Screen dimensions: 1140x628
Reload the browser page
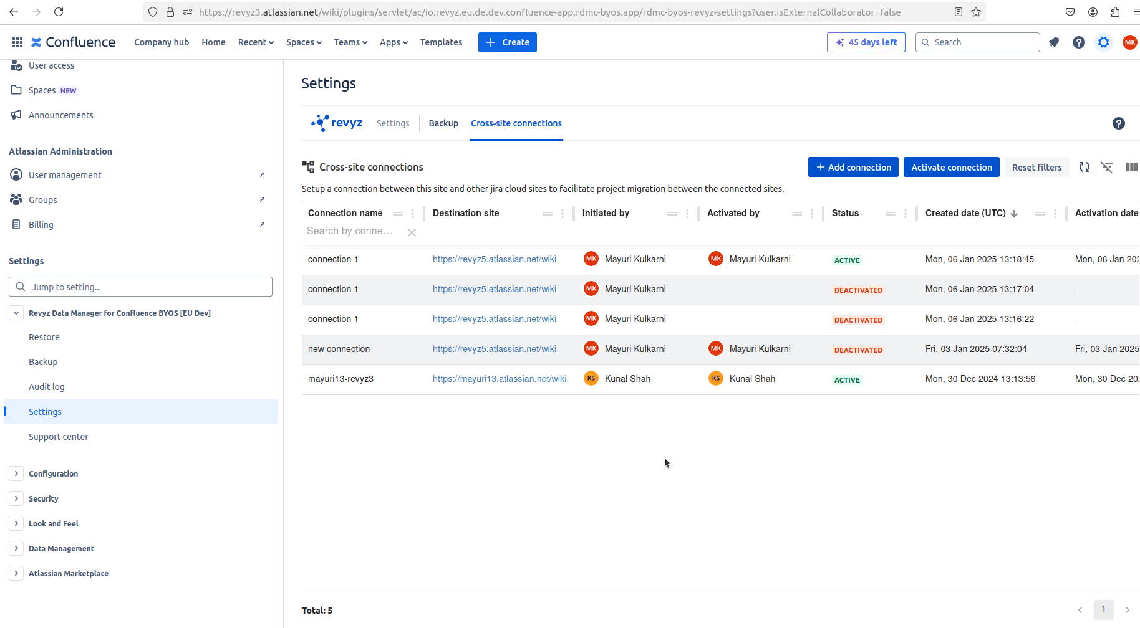pyautogui.click(x=59, y=12)
